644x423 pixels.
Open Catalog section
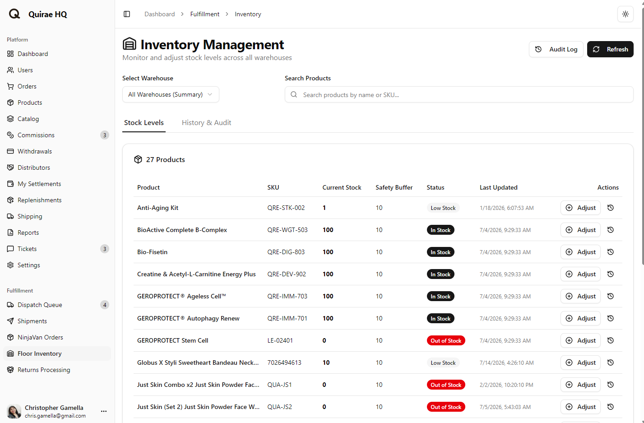pos(57,119)
